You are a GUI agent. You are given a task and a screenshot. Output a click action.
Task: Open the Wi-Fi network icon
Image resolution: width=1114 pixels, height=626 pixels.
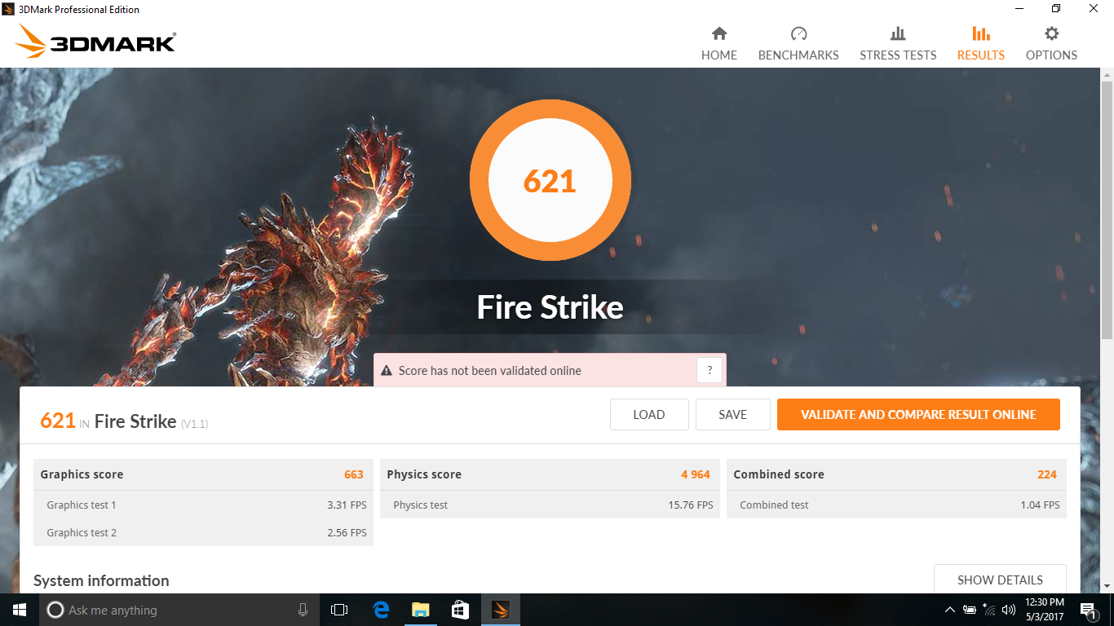coord(989,610)
